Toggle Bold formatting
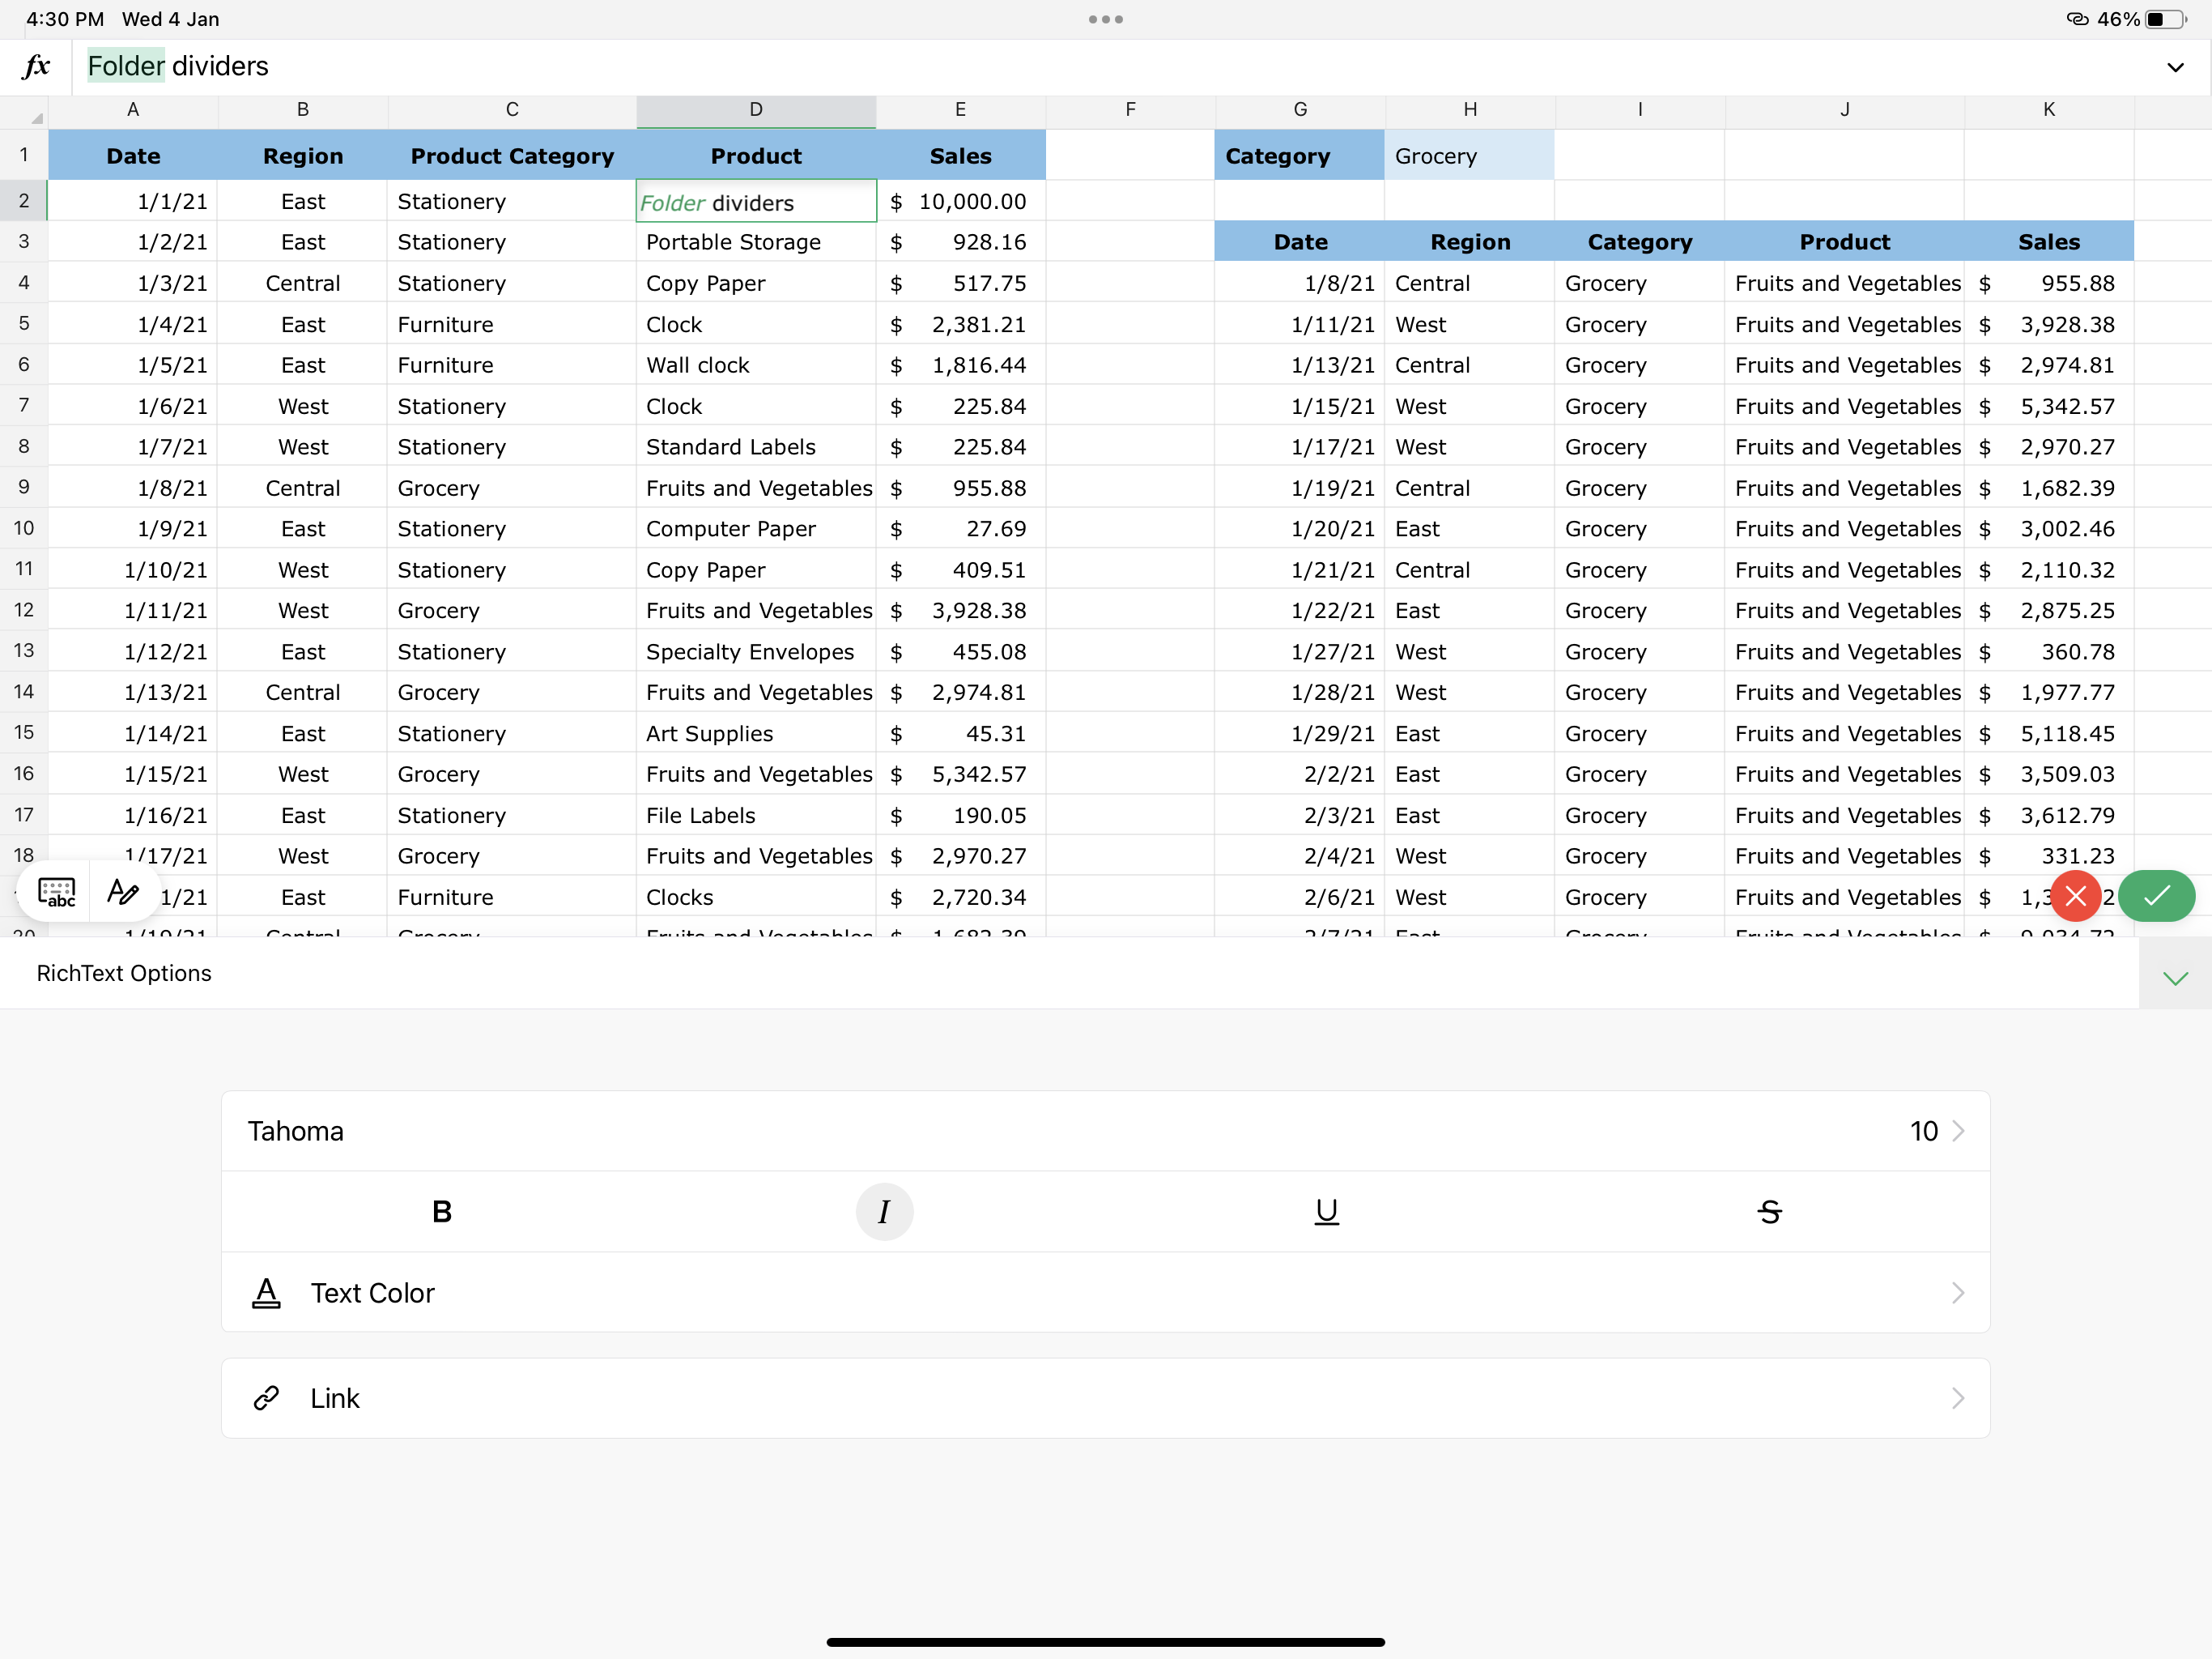 442,1212
